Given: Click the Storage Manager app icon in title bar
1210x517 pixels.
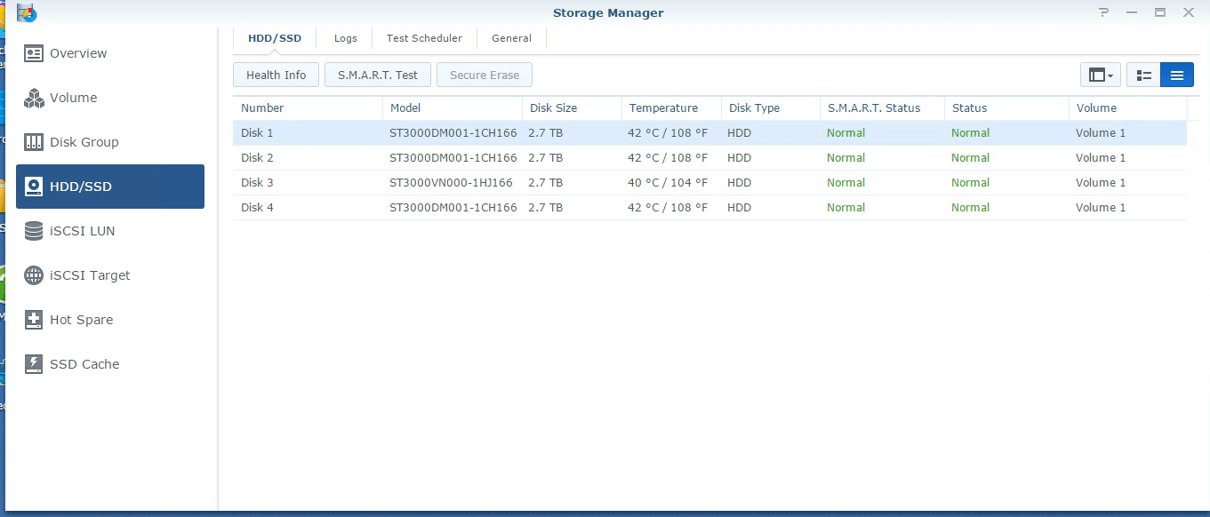Looking at the screenshot, I should tap(27, 12).
